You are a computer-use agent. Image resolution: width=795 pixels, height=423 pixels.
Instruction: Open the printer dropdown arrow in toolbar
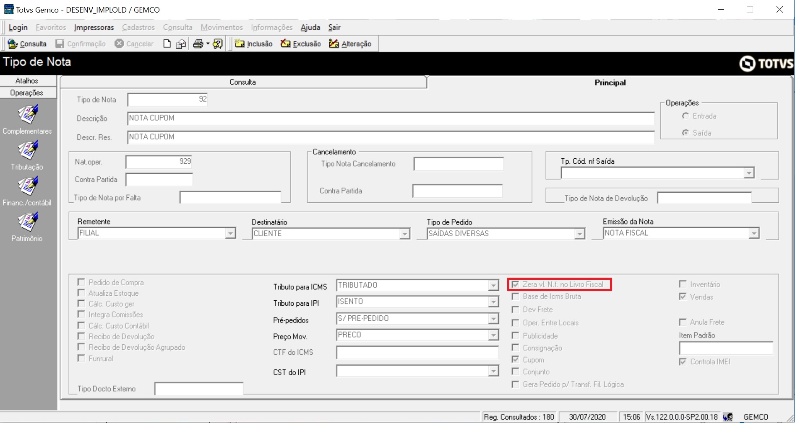tap(208, 44)
